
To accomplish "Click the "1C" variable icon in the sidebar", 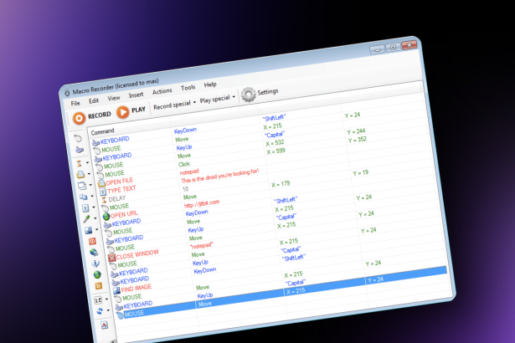I will point(98,300).
